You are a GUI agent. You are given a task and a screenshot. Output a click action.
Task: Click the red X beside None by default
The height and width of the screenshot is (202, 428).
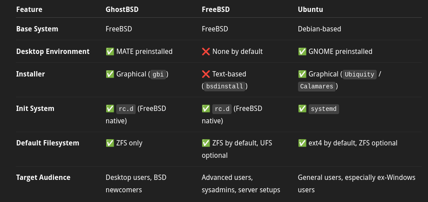(206, 52)
